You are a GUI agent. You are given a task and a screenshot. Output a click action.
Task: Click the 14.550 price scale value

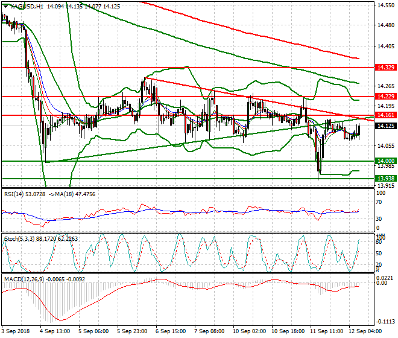tap(386, 5)
